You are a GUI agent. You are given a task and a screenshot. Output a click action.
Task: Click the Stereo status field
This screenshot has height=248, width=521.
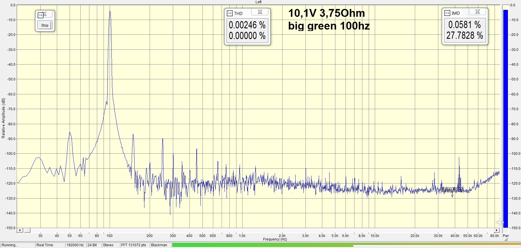[x=111, y=245]
